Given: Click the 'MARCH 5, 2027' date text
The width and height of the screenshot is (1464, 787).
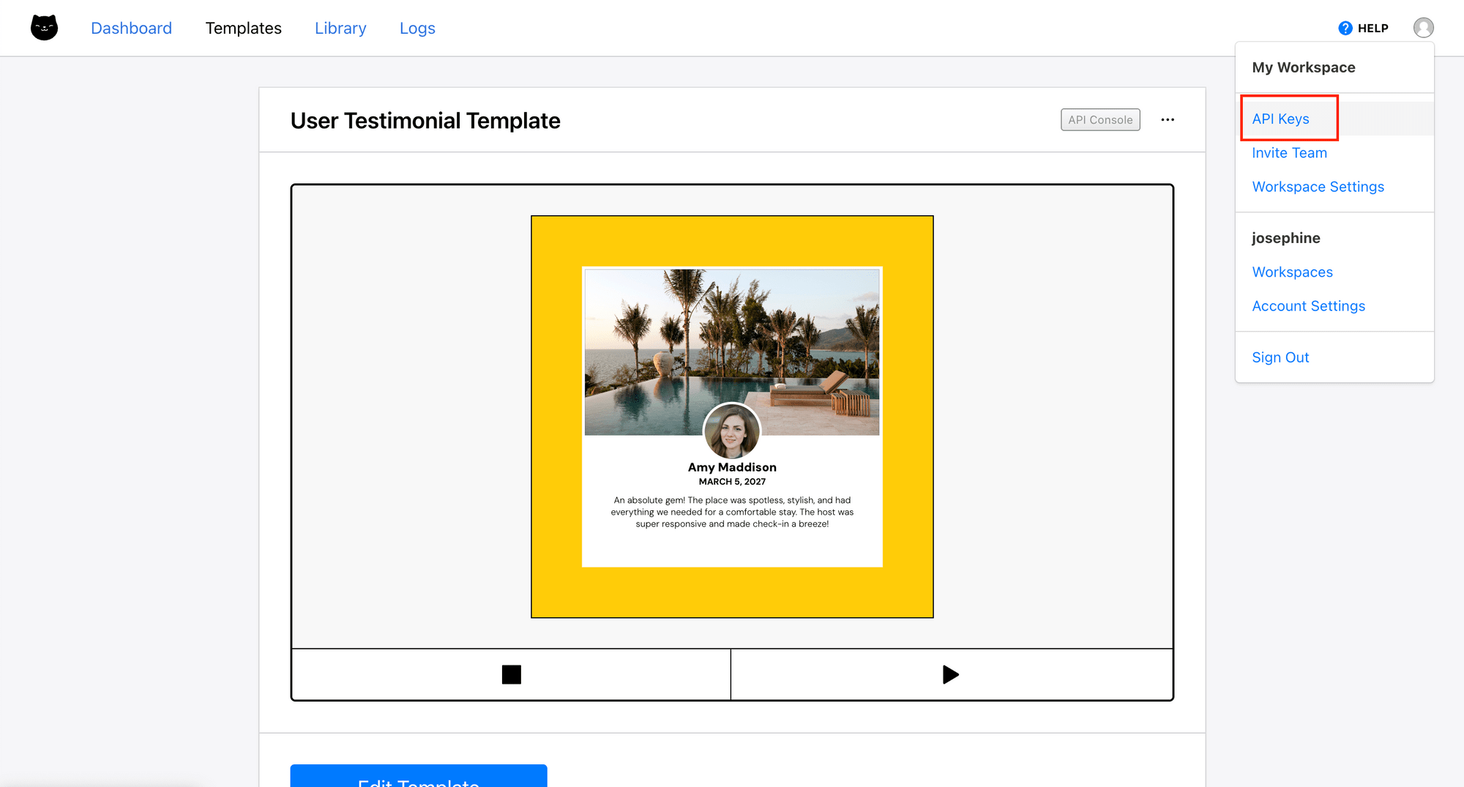Looking at the screenshot, I should (732, 482).
